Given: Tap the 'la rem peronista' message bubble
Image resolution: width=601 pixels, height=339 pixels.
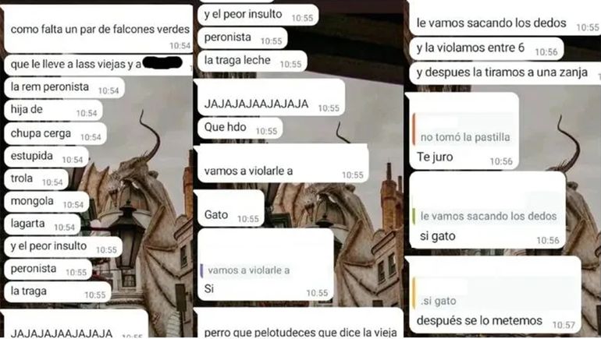Looking at the screenshot, I should point(64,87).
